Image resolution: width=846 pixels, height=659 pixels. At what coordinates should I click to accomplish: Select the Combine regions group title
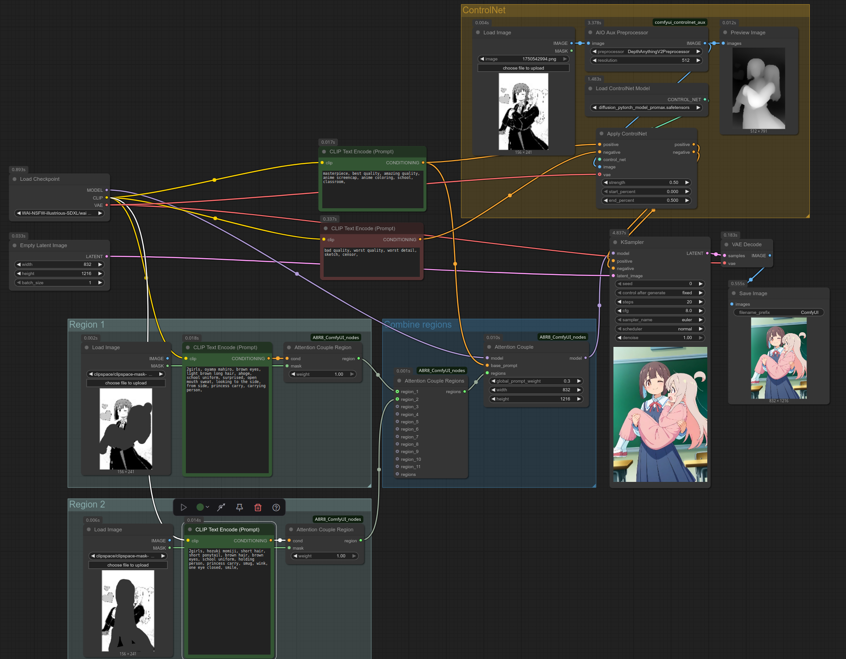pyautogui.click(x=418, y=324)
